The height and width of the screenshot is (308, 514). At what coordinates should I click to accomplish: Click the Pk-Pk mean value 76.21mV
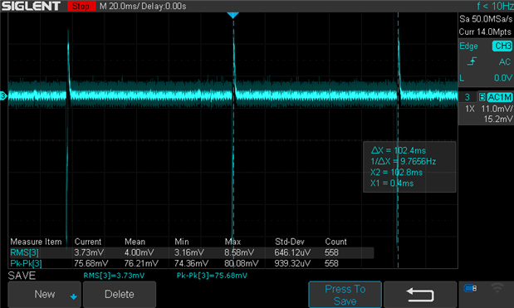[141, 263]
